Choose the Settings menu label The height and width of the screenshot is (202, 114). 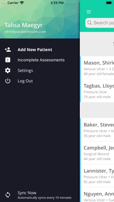tap(25, 71)
